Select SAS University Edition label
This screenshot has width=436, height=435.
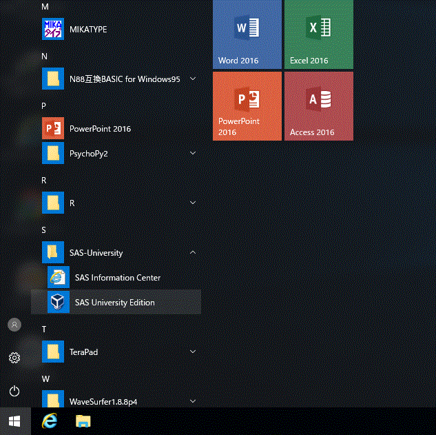115,302
